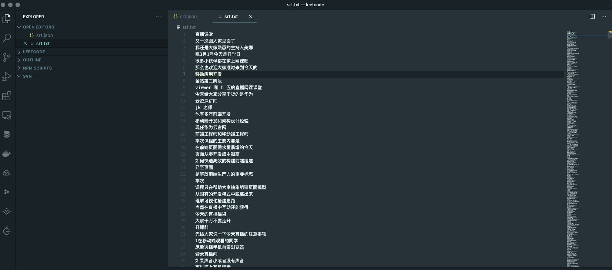This screenshot has width=612, height=270.
Task: Open the Explorer view in activity bar
Action: coord(7,18)
